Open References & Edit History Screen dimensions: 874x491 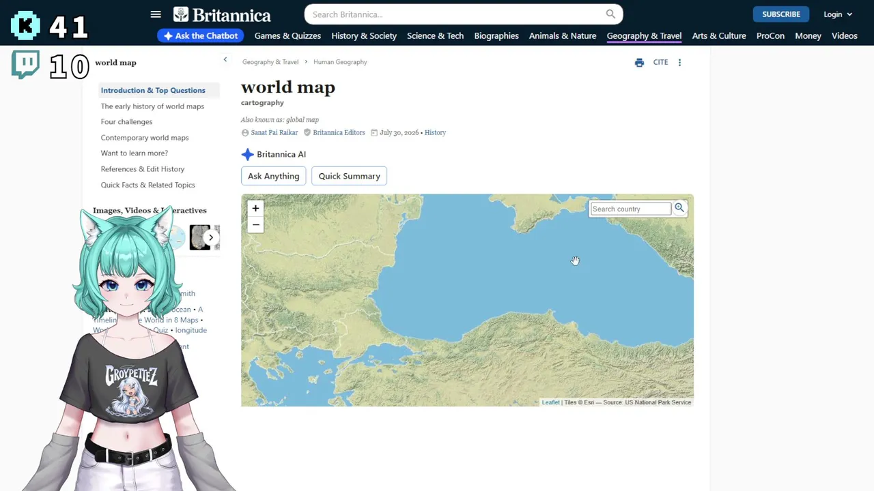point(143,169)
